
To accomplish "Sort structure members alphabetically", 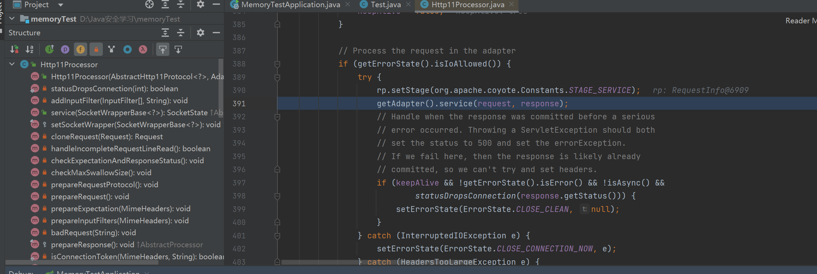I will 30,49.
